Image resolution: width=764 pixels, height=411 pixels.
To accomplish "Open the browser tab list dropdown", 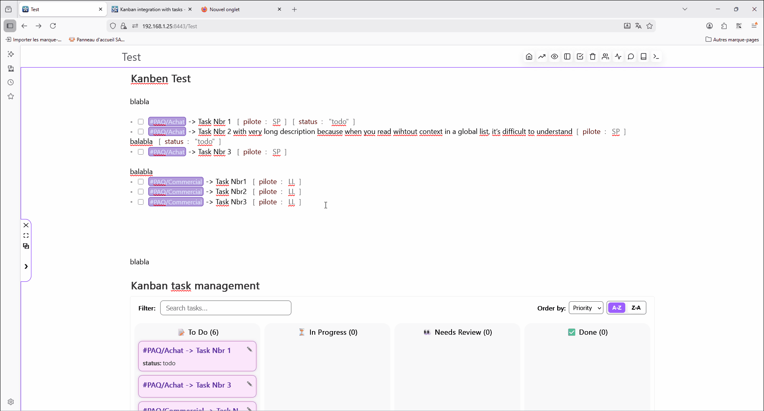I will tap(685, 9).
